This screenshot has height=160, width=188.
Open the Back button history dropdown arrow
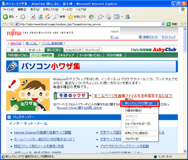16,17
